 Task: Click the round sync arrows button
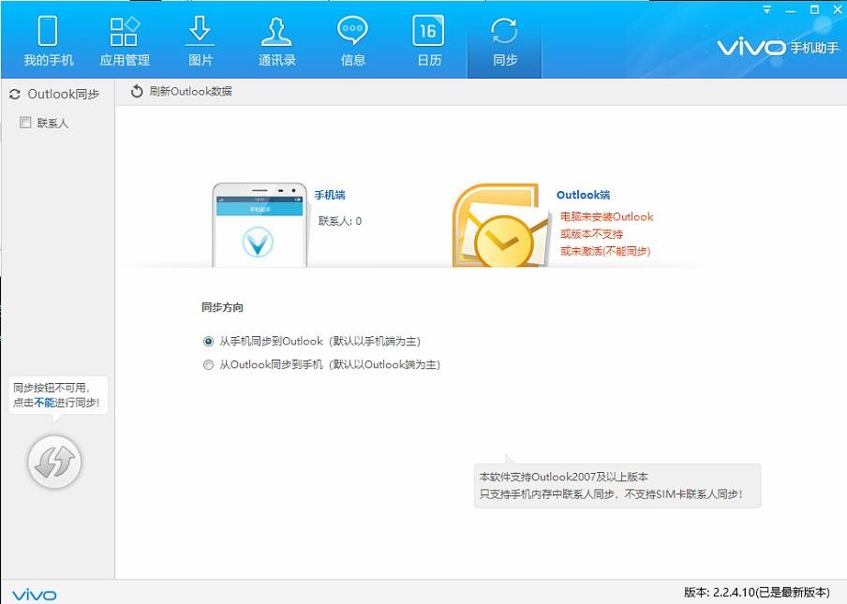[x=54, y=462]
